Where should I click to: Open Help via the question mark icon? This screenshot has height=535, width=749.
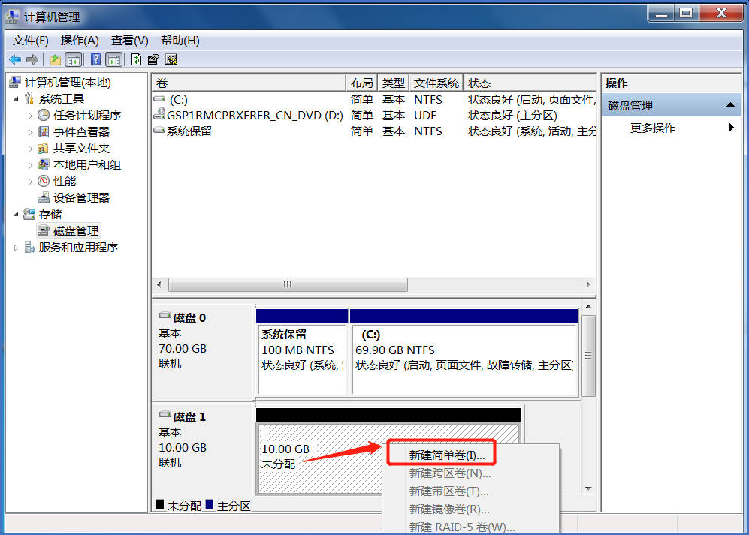(95, 60)
